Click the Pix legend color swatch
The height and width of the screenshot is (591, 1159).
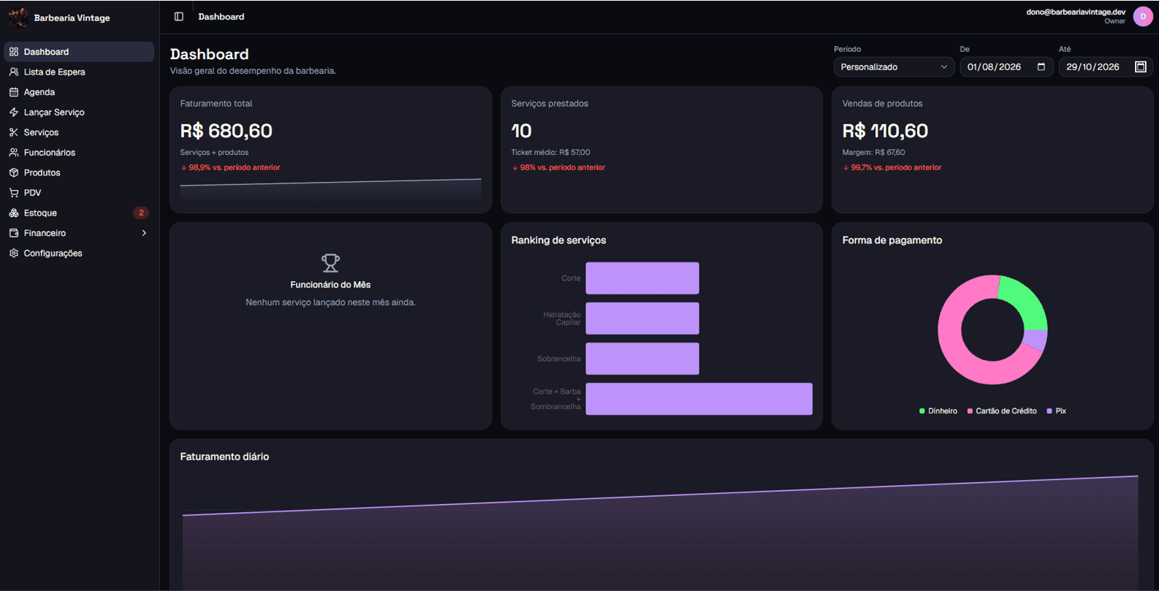[x=1049, y=411]
